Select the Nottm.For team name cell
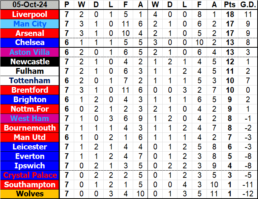This screenshot has height=199, width=258. pyautogui.click(x=30, y=109)
